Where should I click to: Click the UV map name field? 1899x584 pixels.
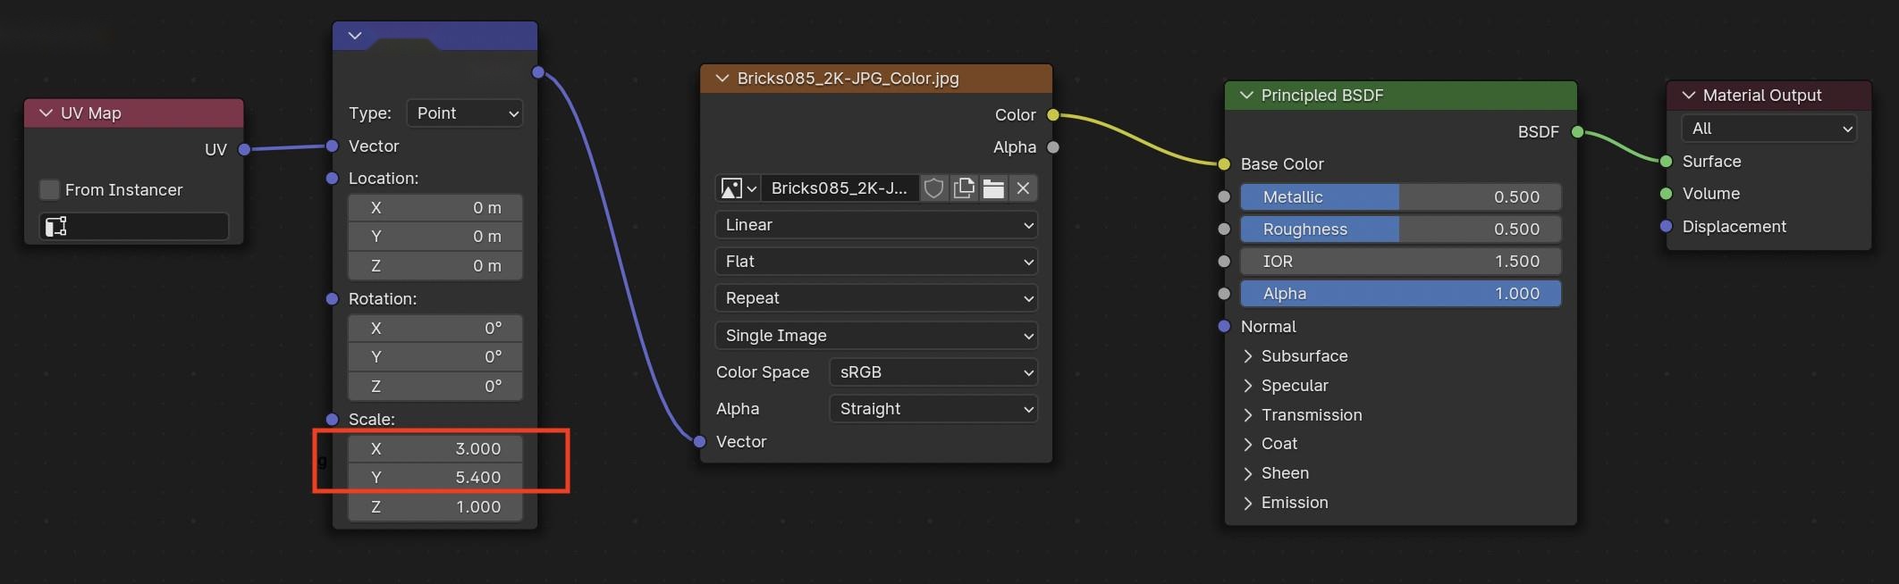click(x=134, y=227)
